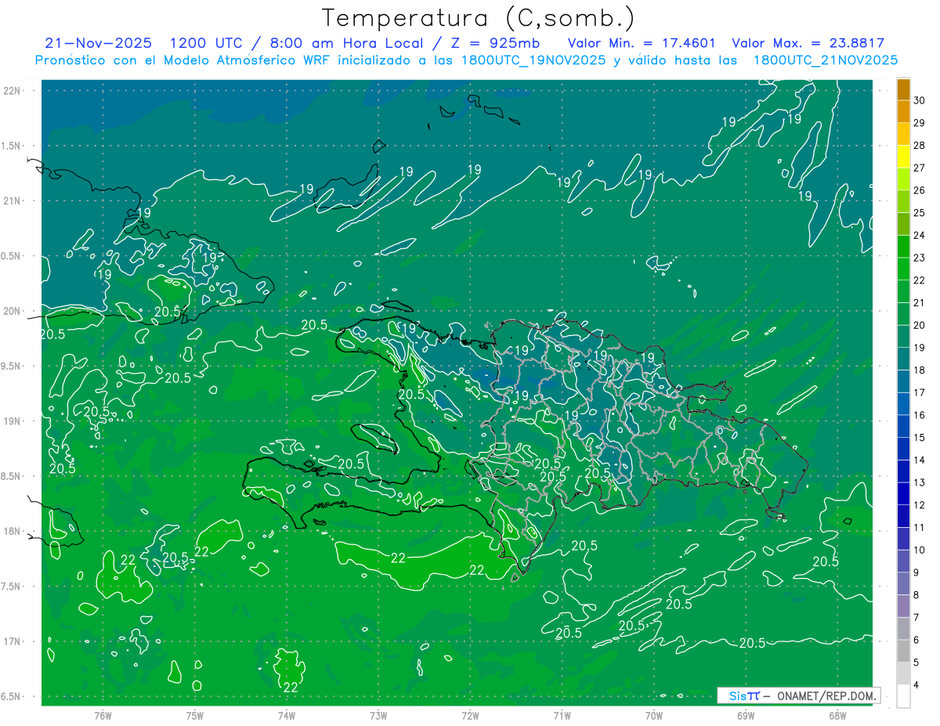Click the '17N' latitude axis label
The height and width of the screenshot is (726, 940).
click(12, 642)
